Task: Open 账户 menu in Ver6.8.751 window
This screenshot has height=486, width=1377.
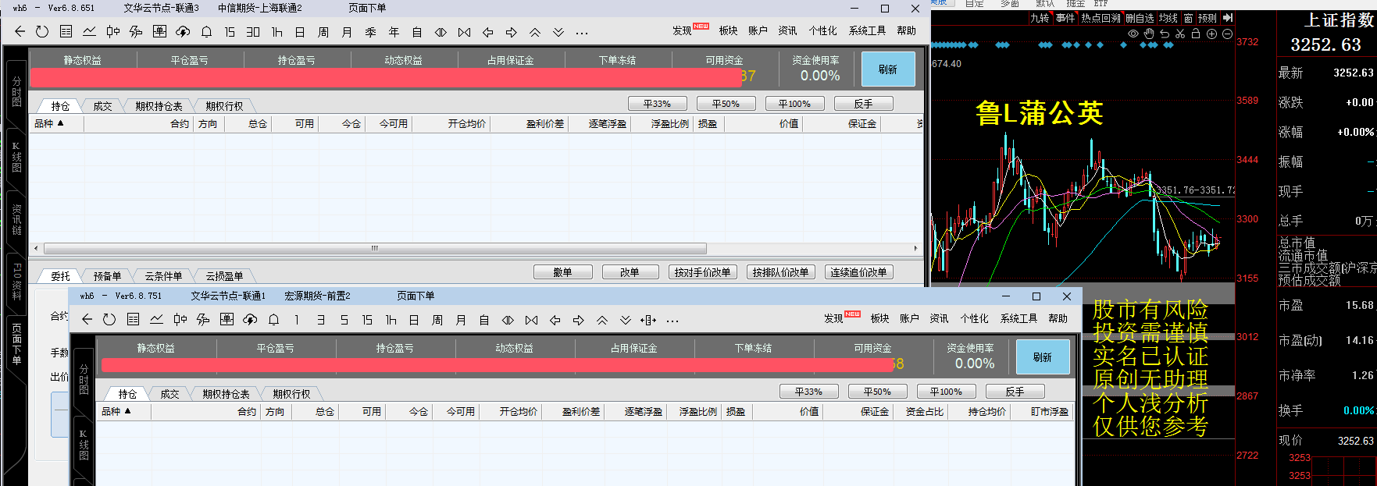Action: [909, 318]
